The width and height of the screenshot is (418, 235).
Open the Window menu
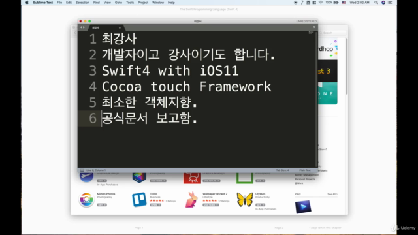158,3
